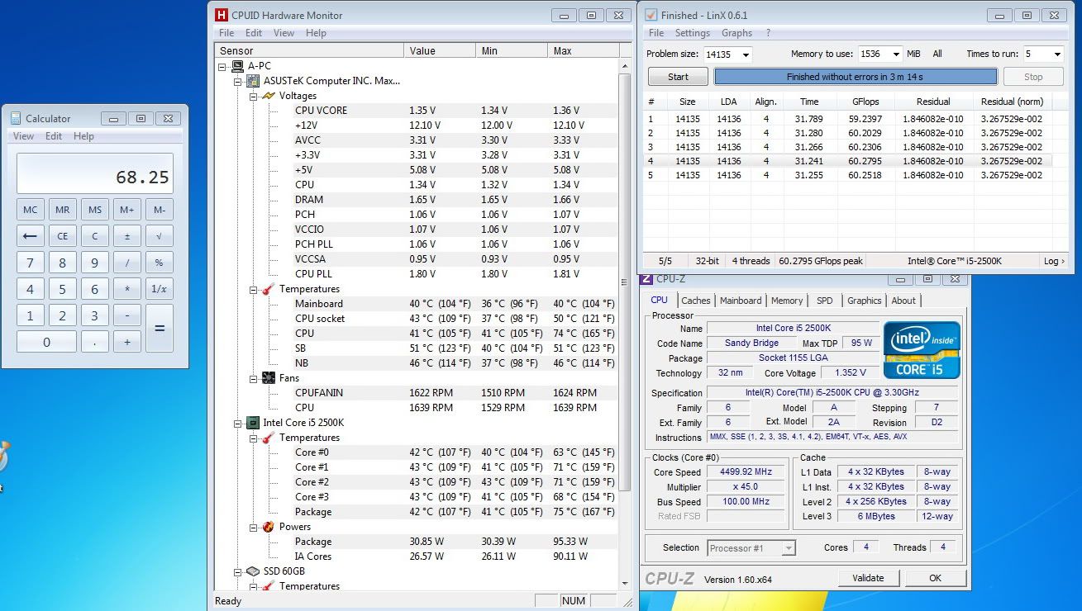
Task: Click the CPU-Z title bar icon
Action: pos(646,279)
